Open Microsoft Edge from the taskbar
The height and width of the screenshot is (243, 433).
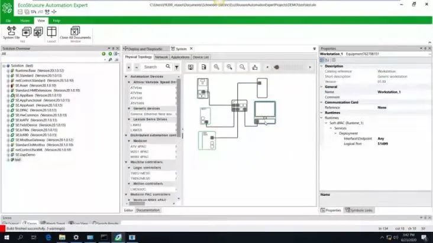pos(49,237)
